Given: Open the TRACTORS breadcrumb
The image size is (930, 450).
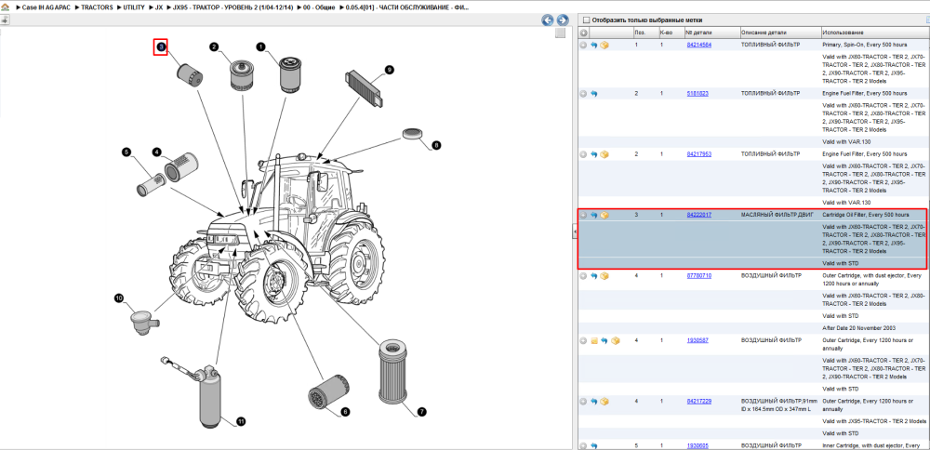Looking at the screenshot, I should [97, 7].
